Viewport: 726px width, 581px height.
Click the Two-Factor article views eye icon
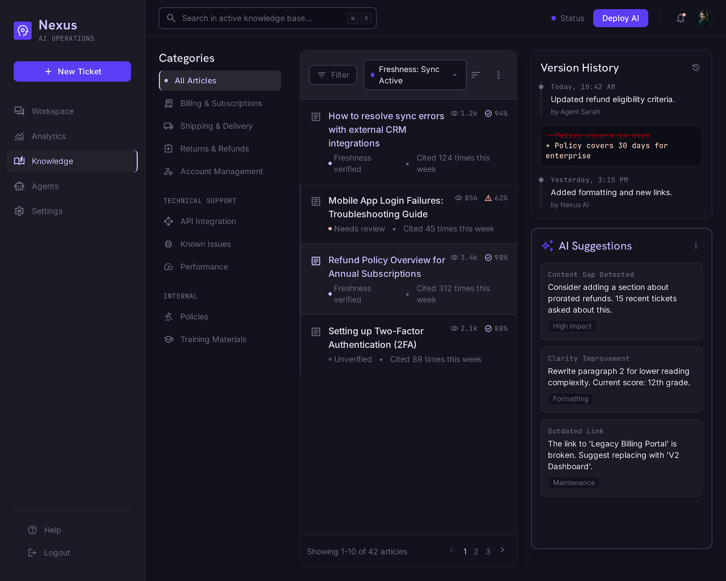point(454,328)
